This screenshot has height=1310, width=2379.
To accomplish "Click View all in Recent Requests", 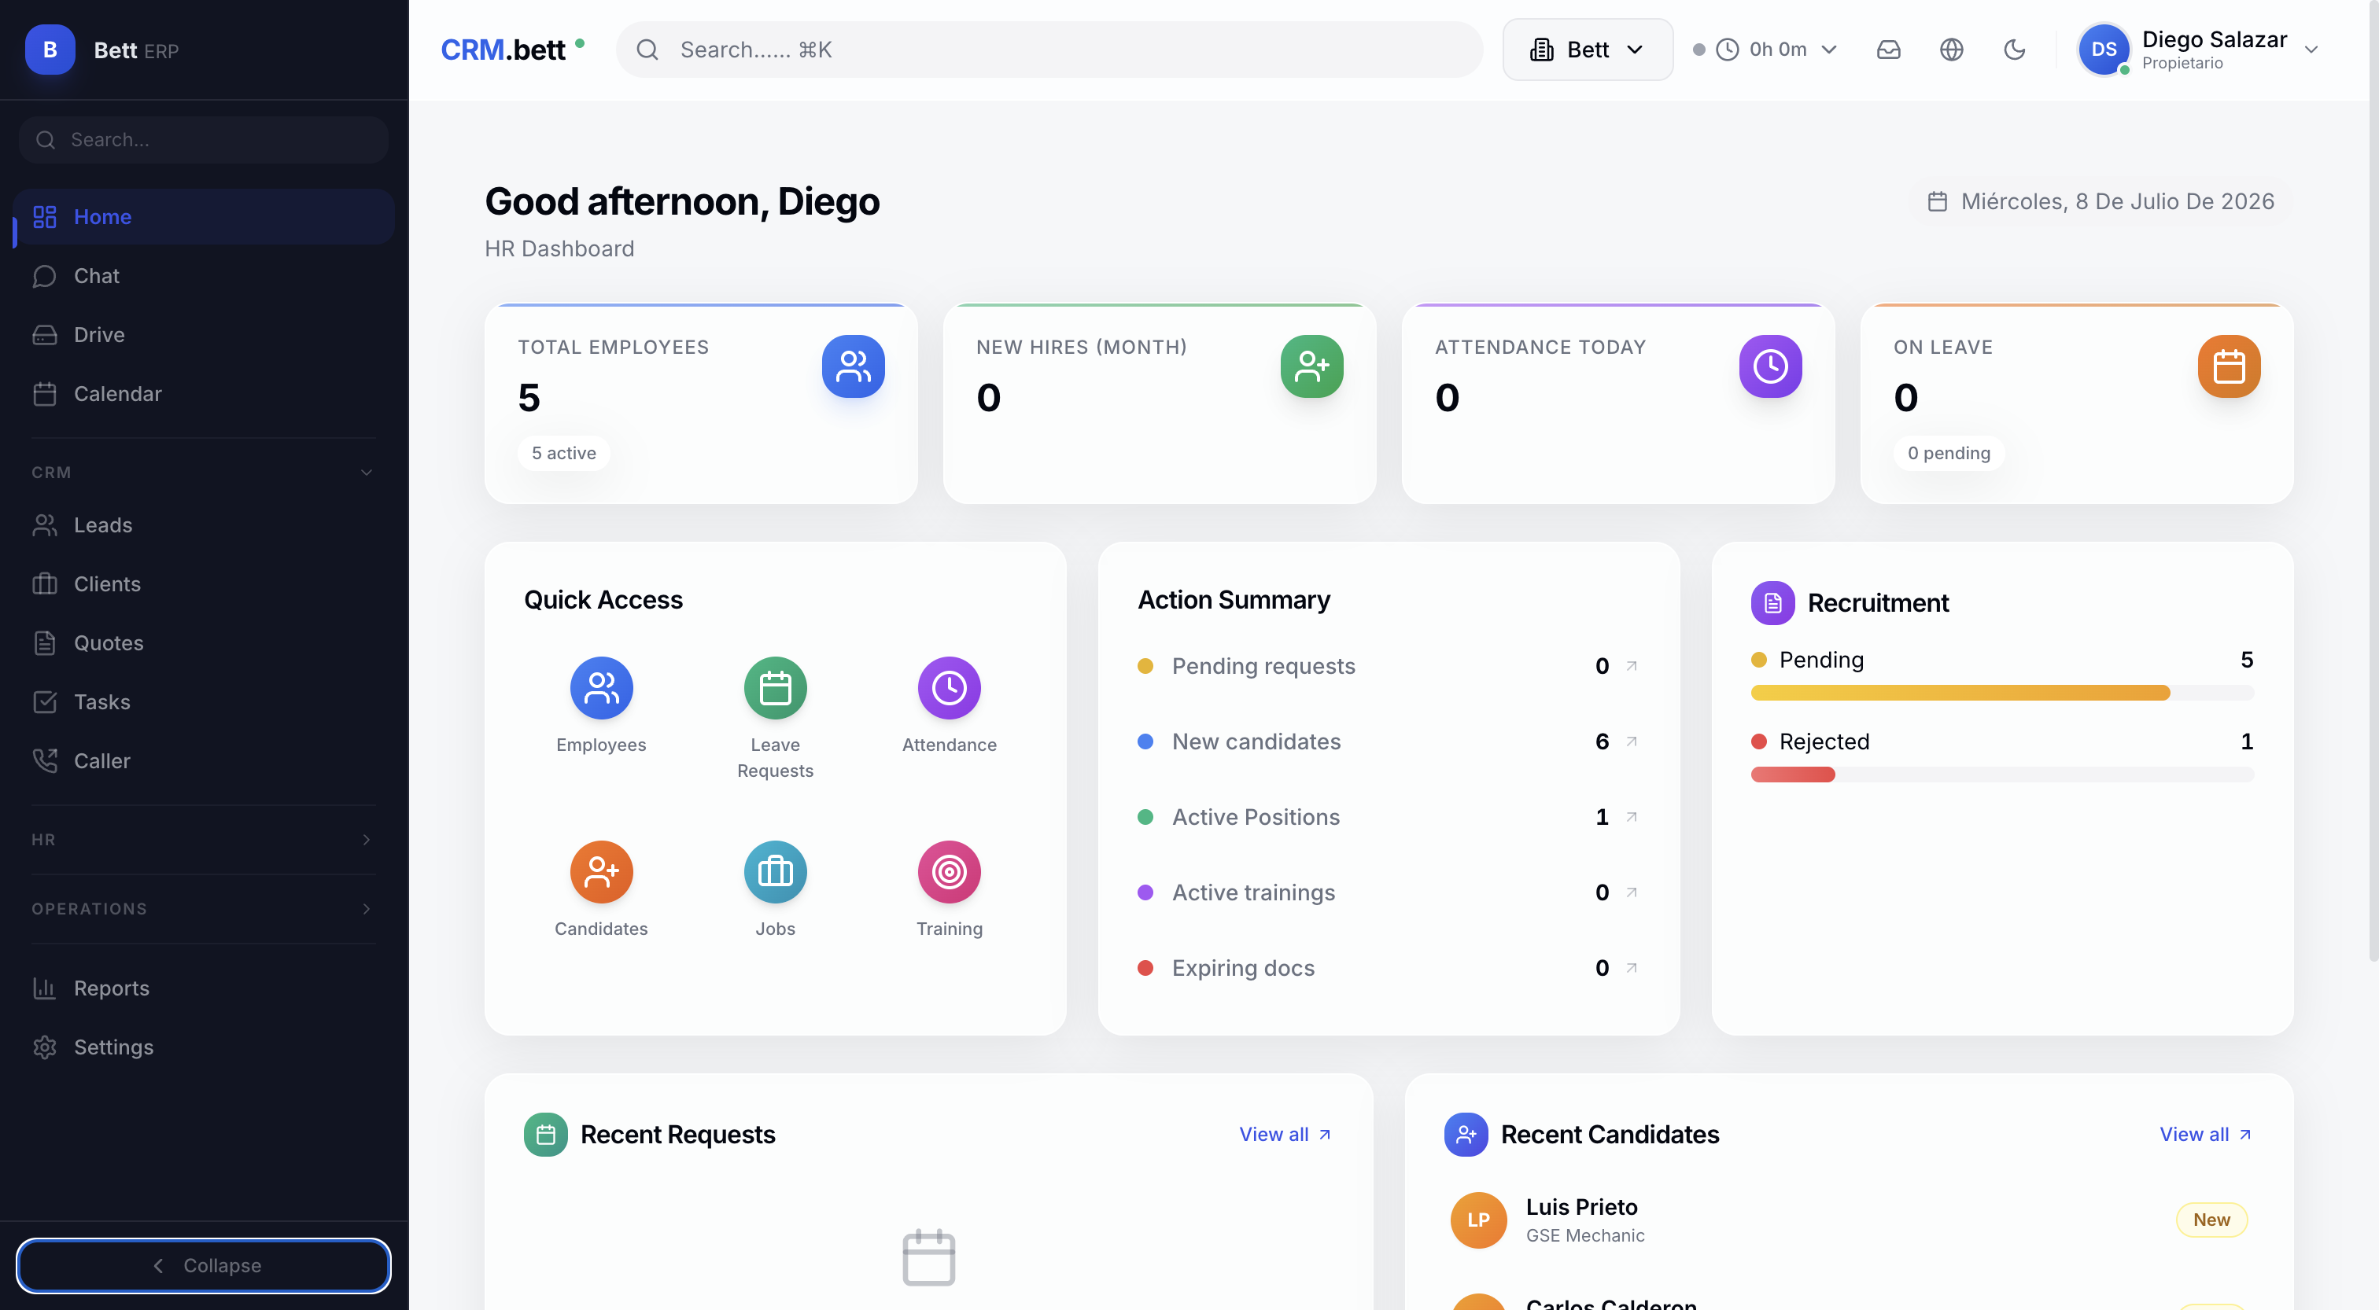I will 1285,1135.
